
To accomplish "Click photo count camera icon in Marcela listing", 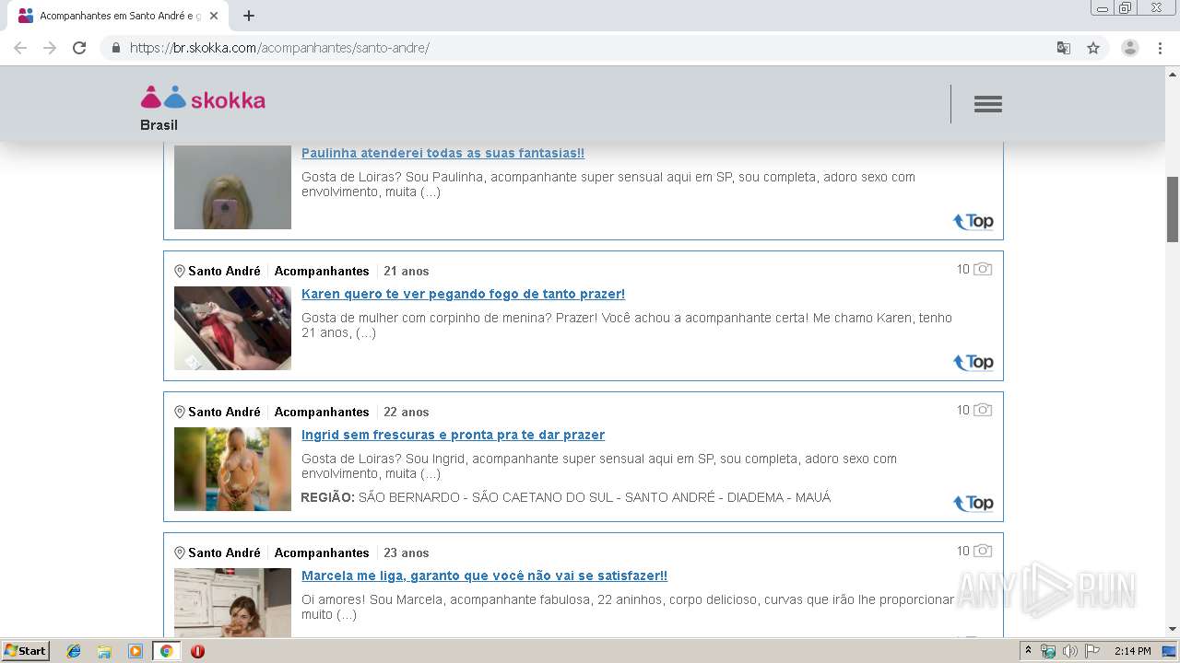I will (x=983, y=551).
